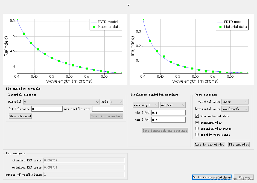
Task: Select the standard view radio button
Action: pos(197,123)
